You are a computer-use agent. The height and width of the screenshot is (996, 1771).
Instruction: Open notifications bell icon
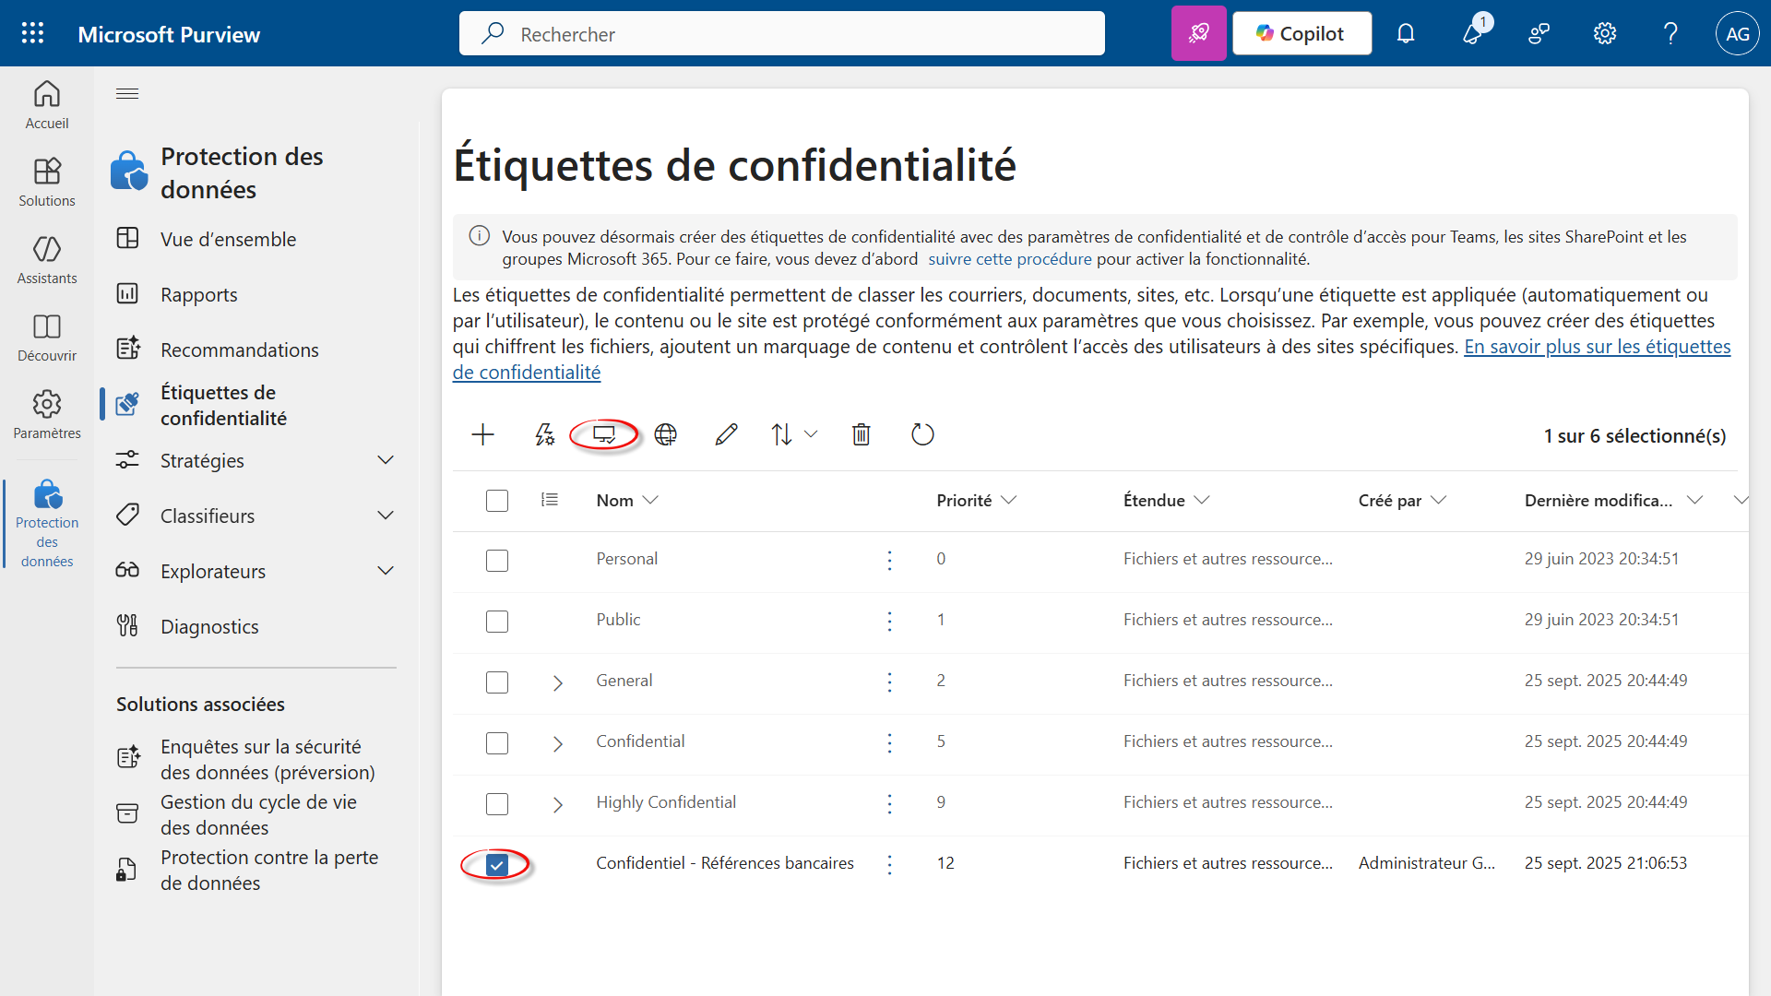pyautogui.click(x=1405, y=34)
